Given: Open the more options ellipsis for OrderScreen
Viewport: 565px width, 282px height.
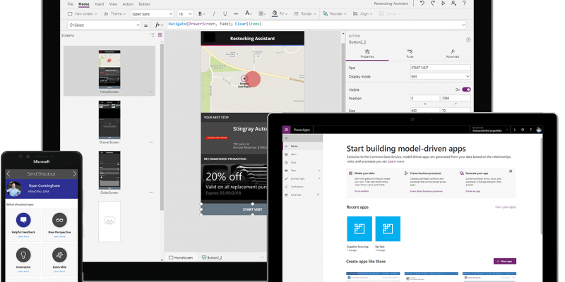Looking at the screenshot, I should (151, 192).
